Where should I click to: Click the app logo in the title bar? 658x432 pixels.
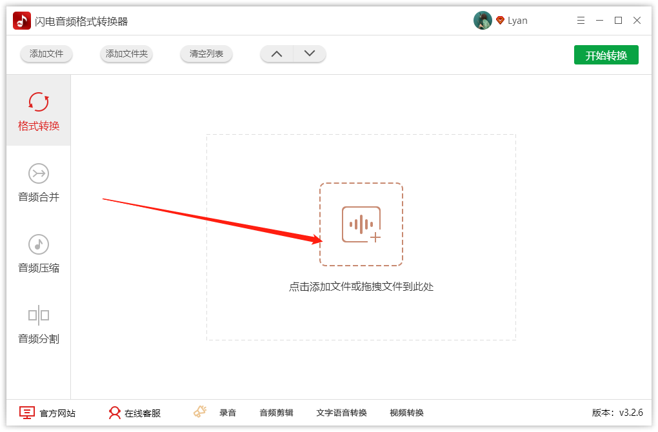tap(22, 21)
